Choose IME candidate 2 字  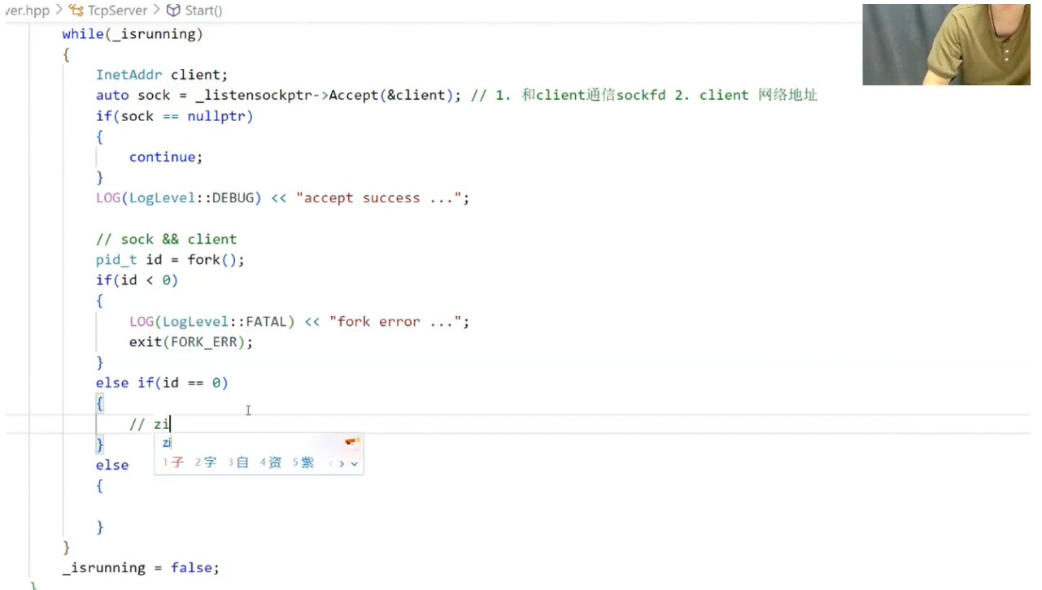pyautogui.click(x=206, y=462)
